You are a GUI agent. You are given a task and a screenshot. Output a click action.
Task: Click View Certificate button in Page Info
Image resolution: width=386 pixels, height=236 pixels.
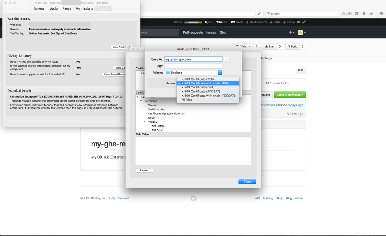122,47
